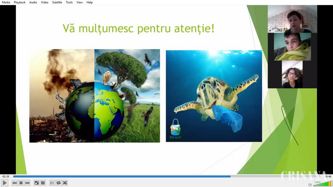Expand the Audio menu

click(33, 2)
